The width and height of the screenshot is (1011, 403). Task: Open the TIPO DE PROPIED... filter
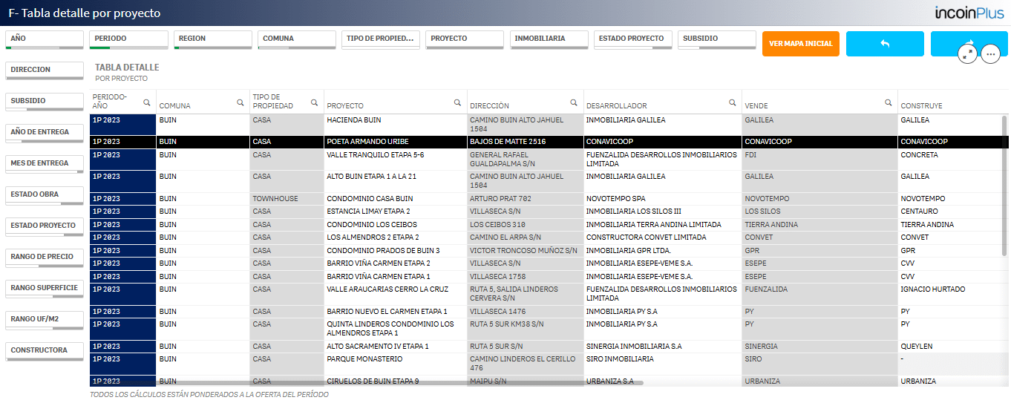(x=381, y=40)
